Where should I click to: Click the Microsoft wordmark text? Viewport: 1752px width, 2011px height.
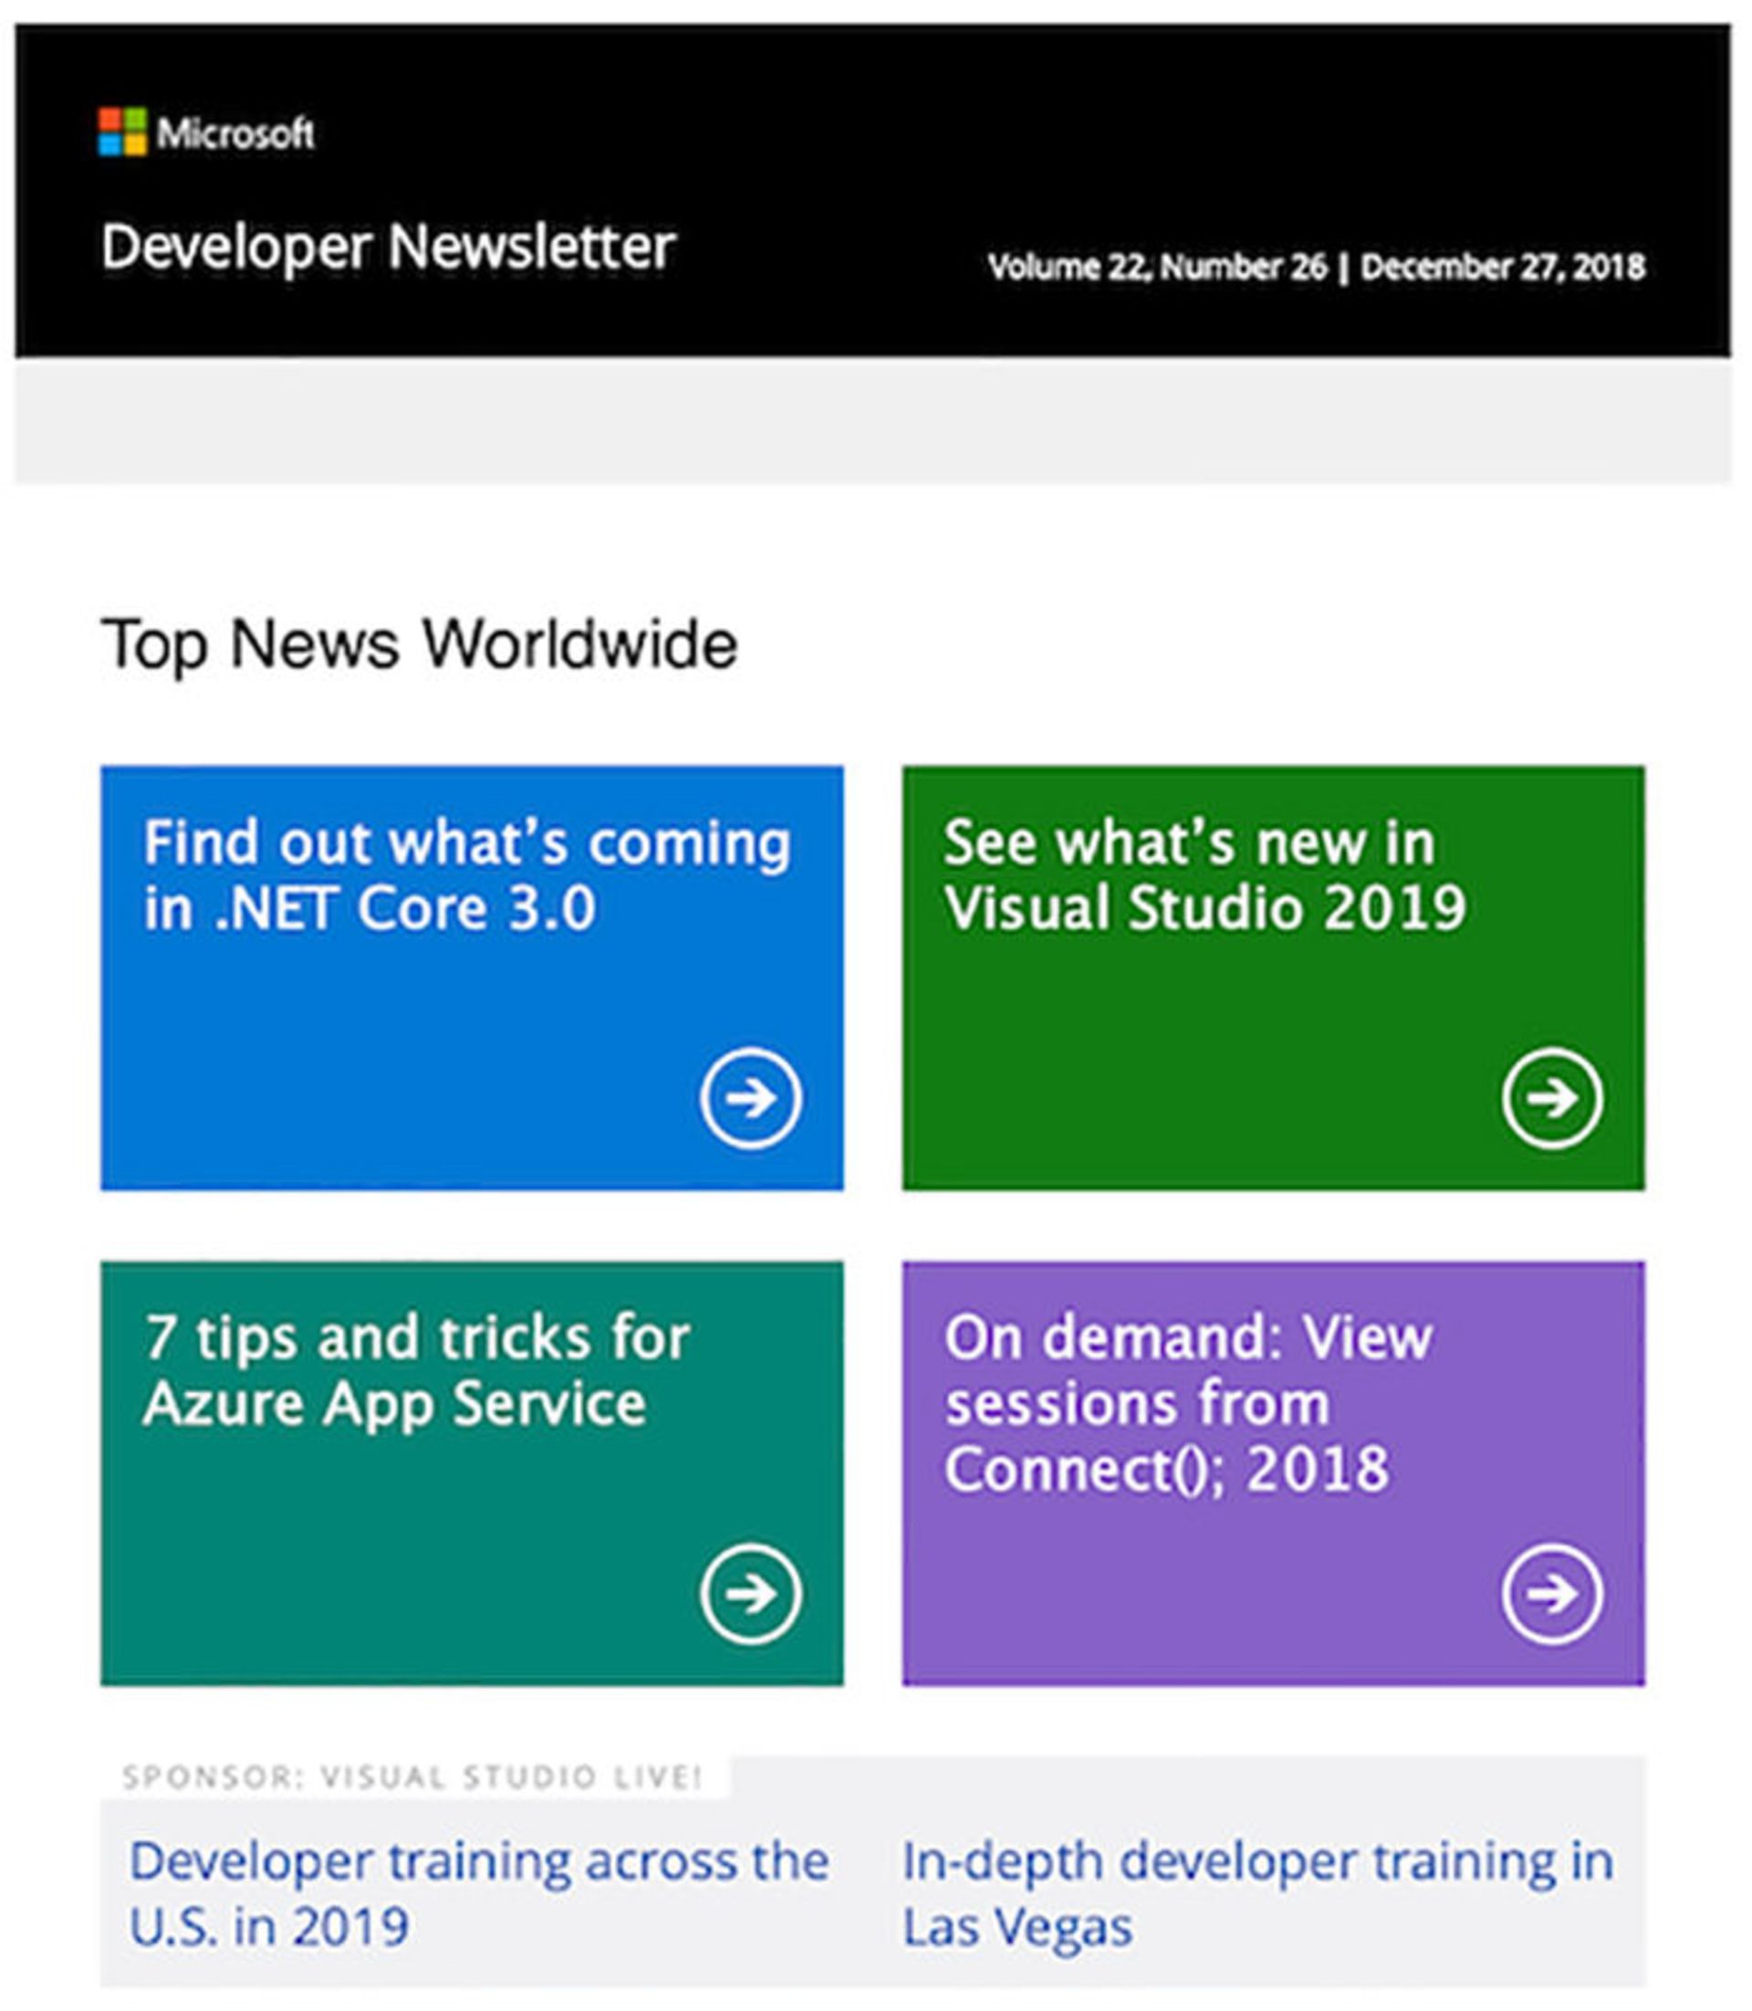235,133
